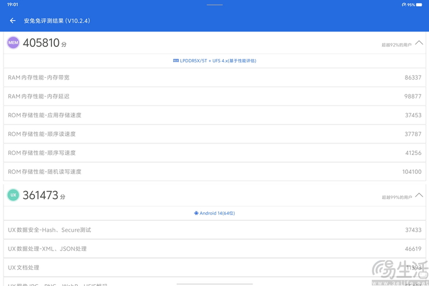The height and width of the screenshot is (286, 429).
Task: Select the ROM存储性能-随机读写速度 row
Action: 214,172
